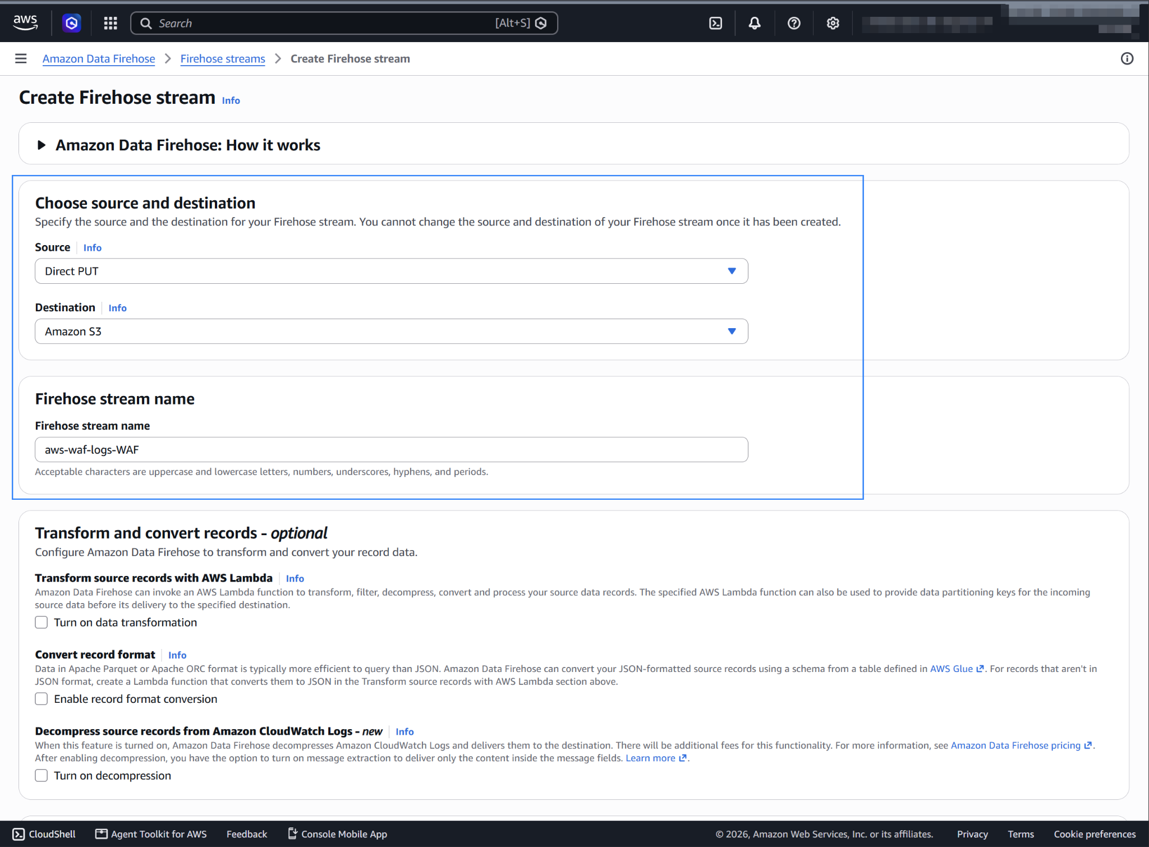
Task: Open the info panel circle icon
Action: coord(1127,58)
